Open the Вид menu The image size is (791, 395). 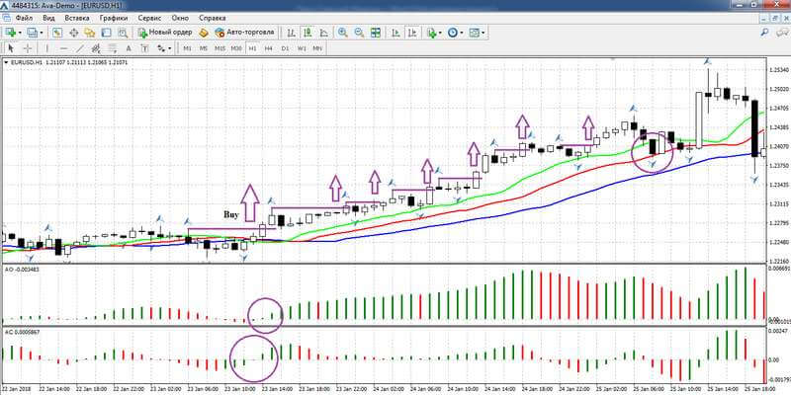[48, 18]
